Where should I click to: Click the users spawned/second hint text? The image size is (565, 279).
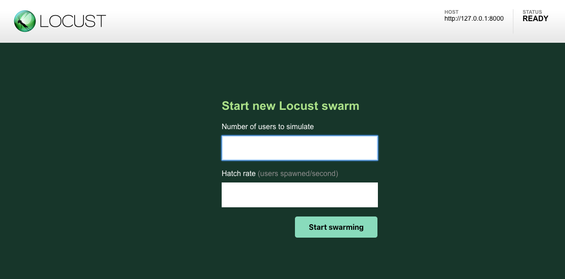coord(298,173)
